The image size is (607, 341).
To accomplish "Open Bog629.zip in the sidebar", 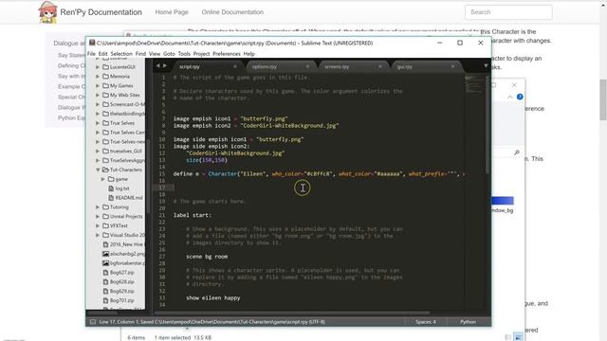I will [122, 291].
